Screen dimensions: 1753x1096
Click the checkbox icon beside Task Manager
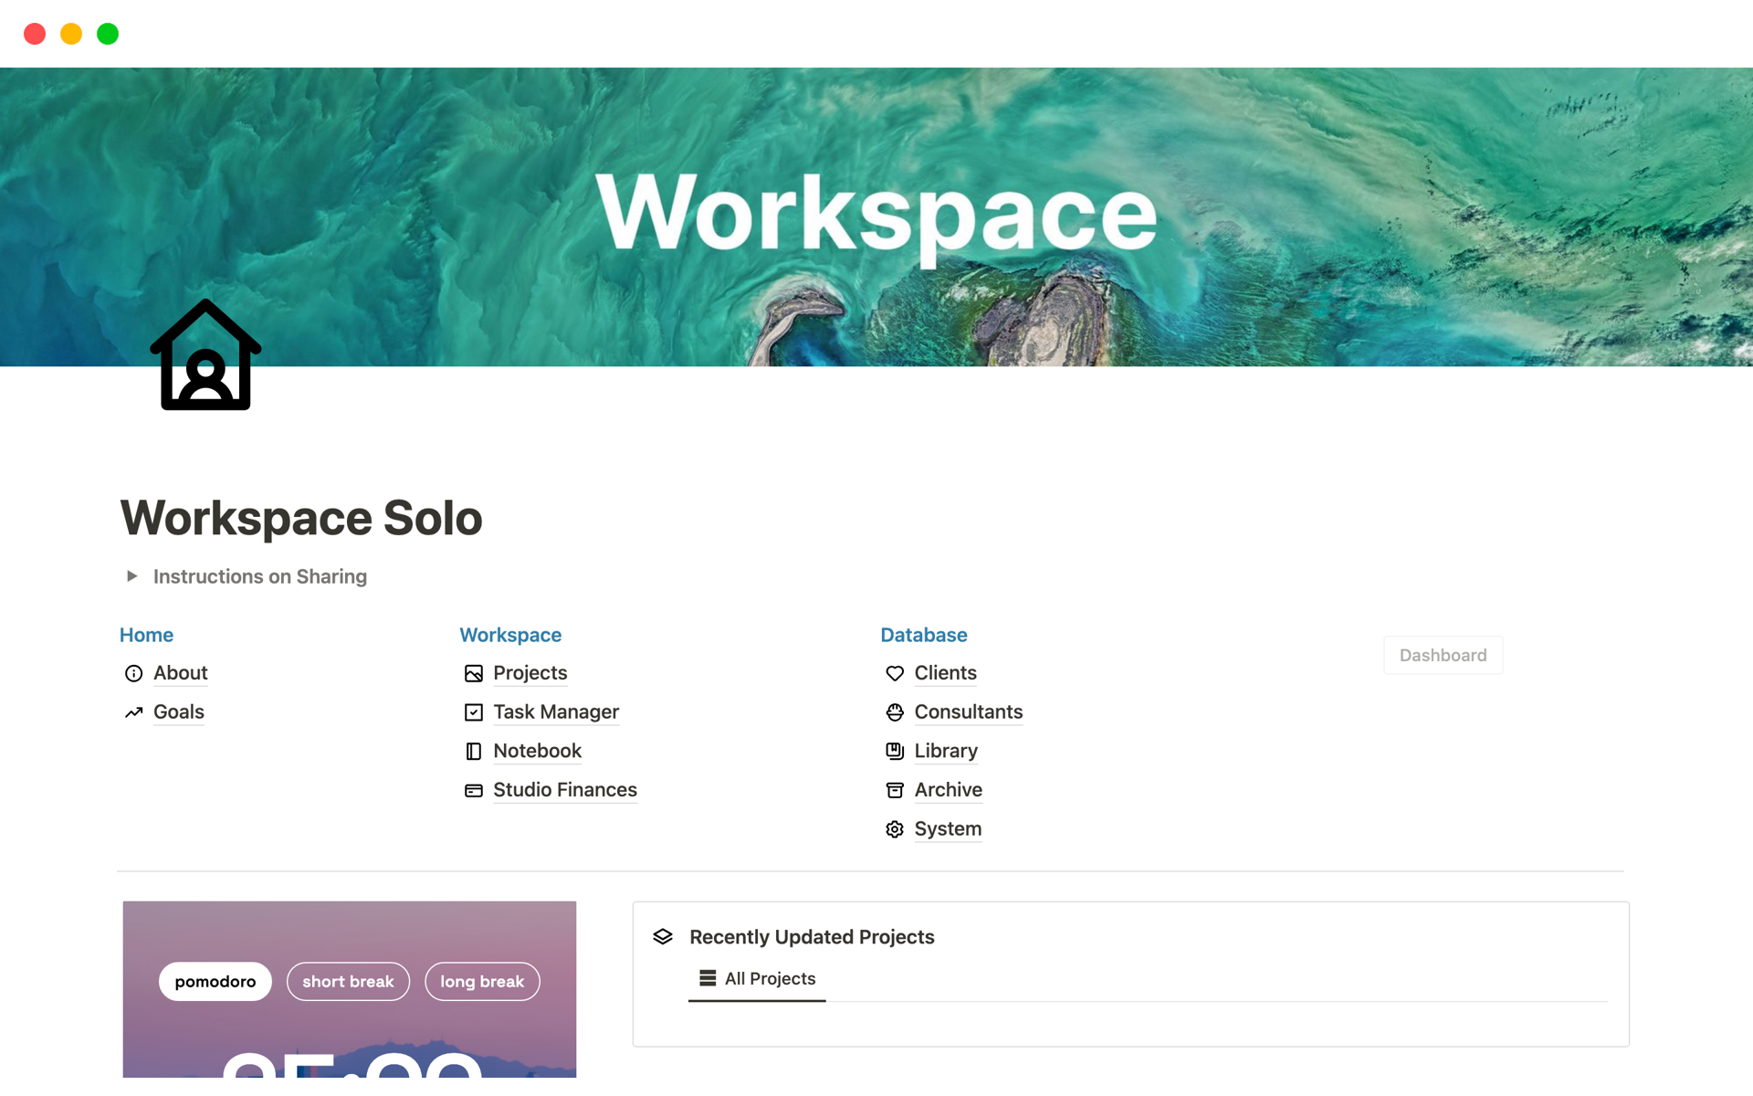[x=473, y=712]
